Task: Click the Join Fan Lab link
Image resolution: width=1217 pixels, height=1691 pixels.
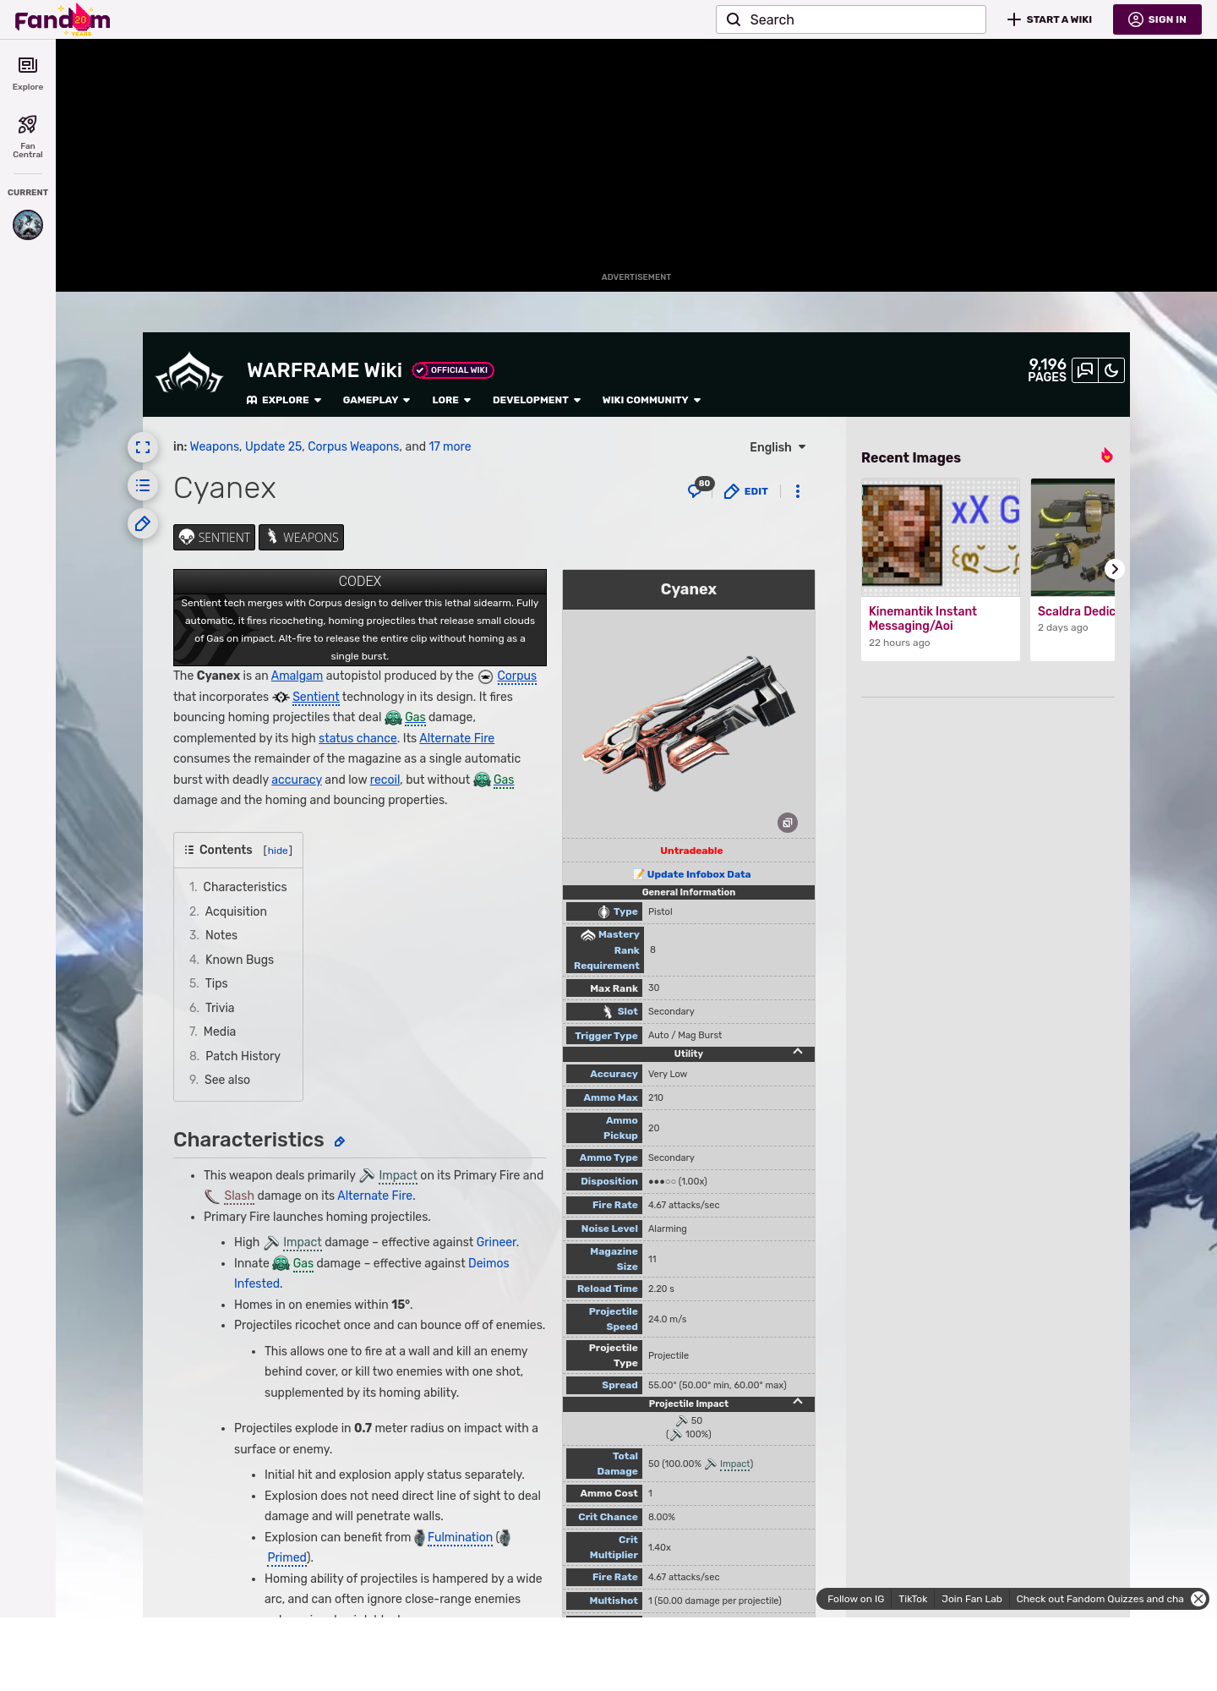Action: (x=972, y=1599)
